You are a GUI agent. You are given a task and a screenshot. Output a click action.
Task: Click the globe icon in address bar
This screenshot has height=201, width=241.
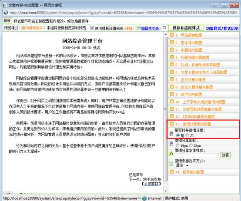coord(6,13)
